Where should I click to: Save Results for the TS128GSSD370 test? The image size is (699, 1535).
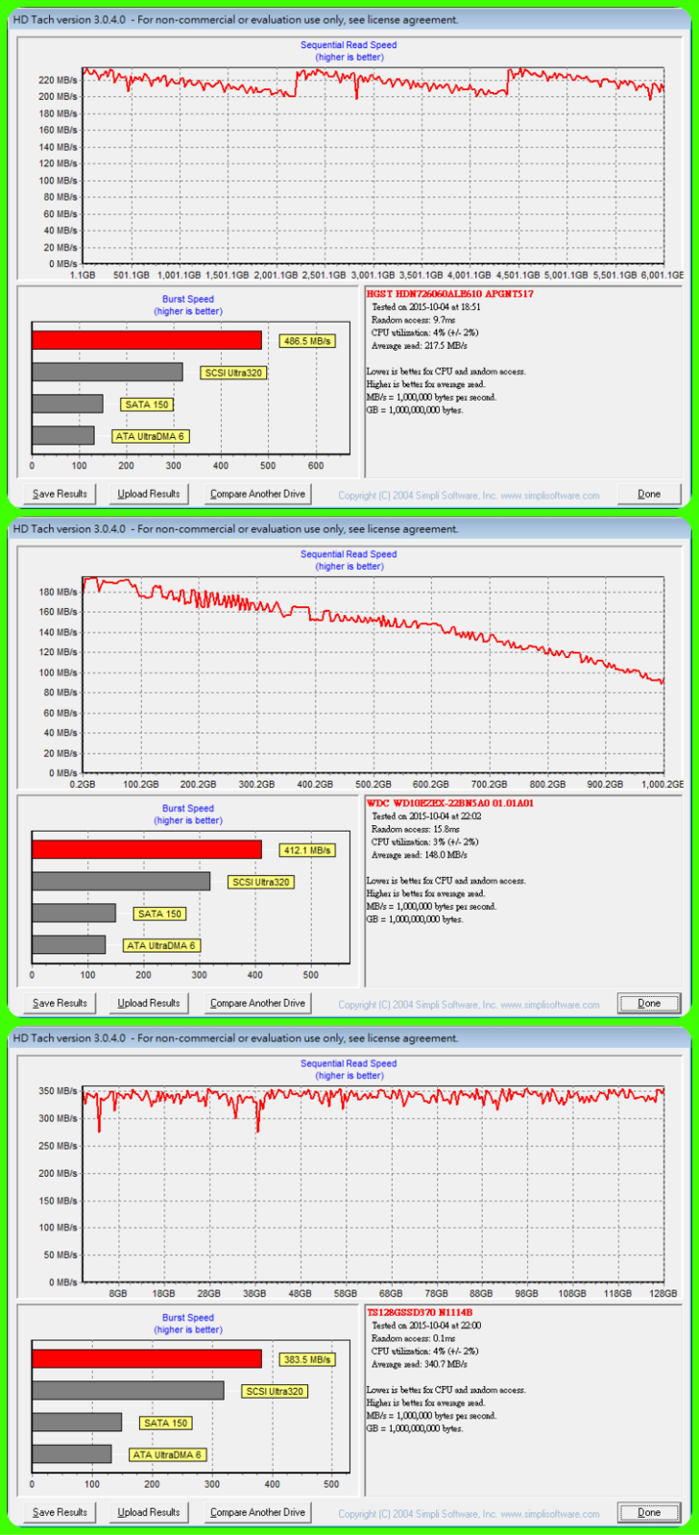pyautogui.click(x=60, y=1512)
